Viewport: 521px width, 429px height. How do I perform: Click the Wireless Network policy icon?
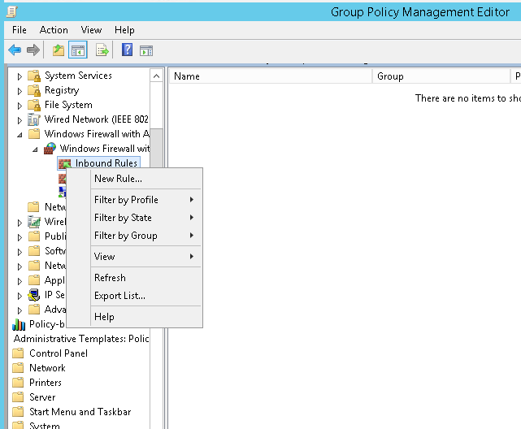pyautogui.click(x=34, y=222)
